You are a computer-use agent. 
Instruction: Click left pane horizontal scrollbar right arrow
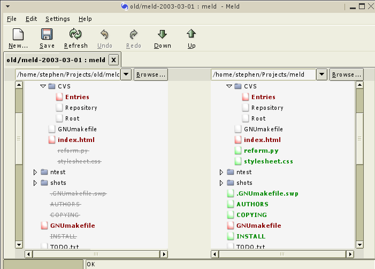click(164, 254)
